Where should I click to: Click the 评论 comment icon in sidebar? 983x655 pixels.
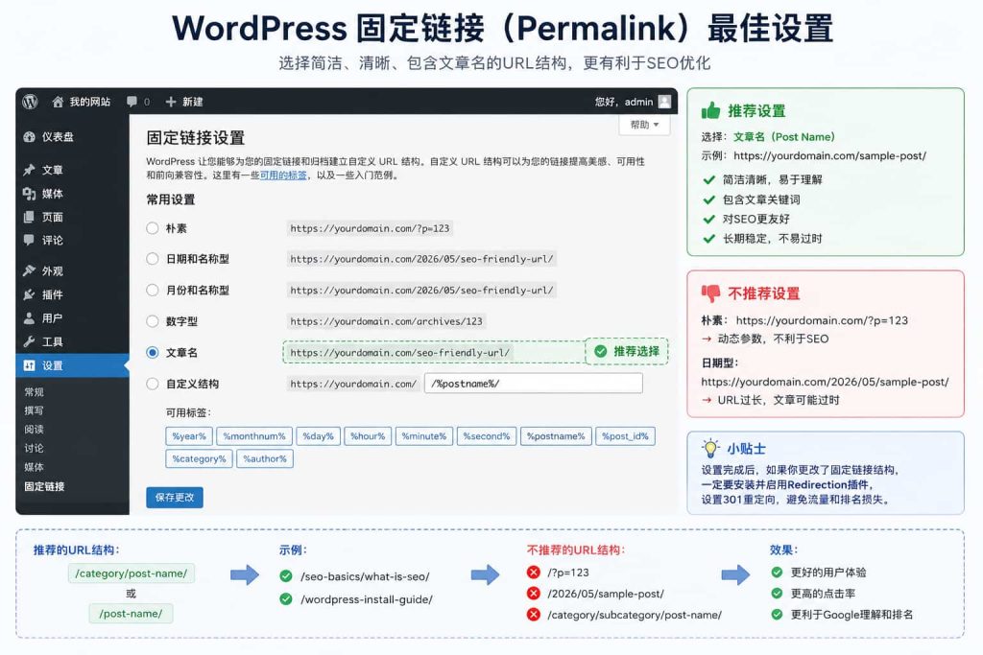29,240
